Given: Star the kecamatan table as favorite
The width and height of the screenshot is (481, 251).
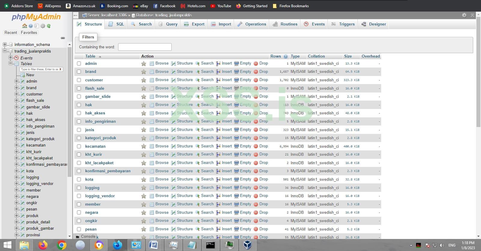Looking at the screenshot, I should coord(144,147).
